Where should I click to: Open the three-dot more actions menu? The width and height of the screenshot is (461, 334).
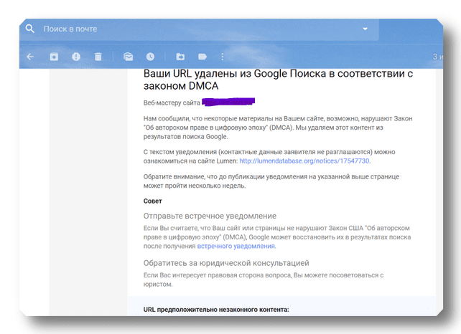click(223, 57)
